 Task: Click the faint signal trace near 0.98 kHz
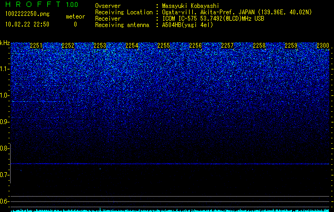38,101
